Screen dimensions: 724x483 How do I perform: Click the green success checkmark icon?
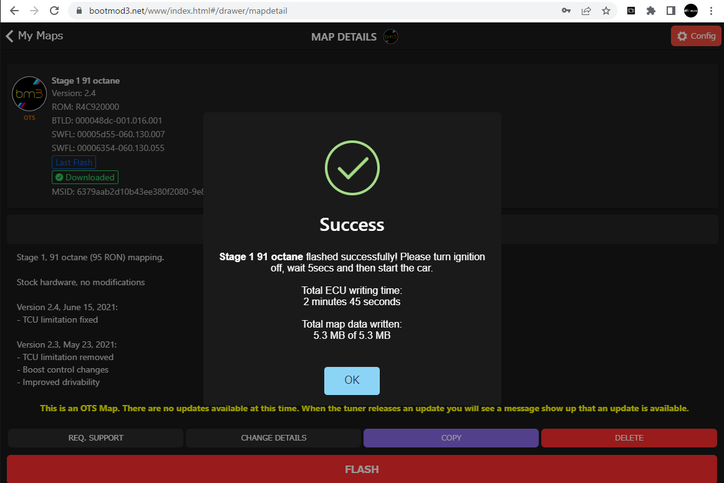click(x=352, y=168)
